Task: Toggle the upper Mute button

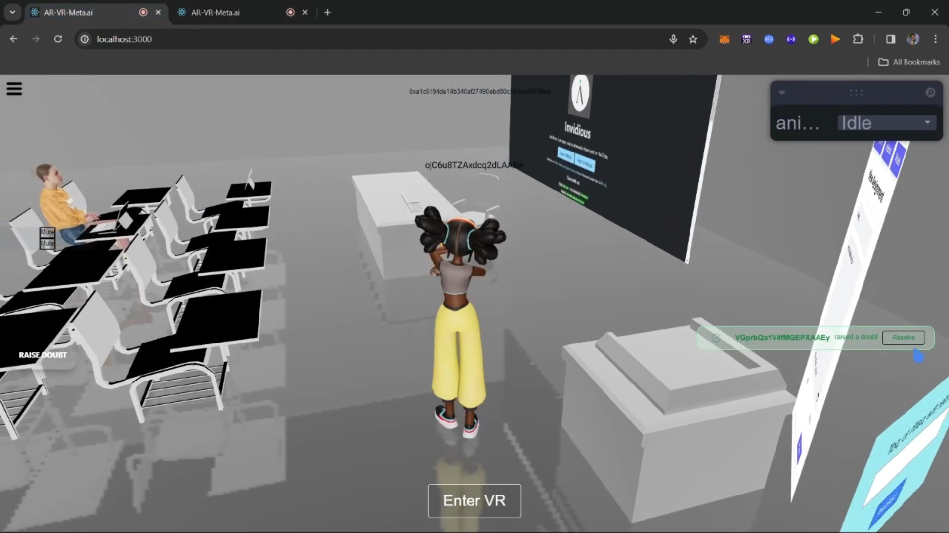Action: 47,232
